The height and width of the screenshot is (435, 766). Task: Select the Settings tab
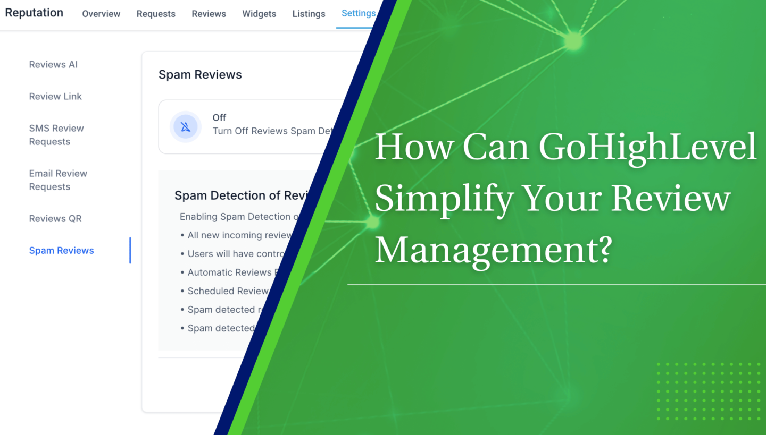point(358,13)
